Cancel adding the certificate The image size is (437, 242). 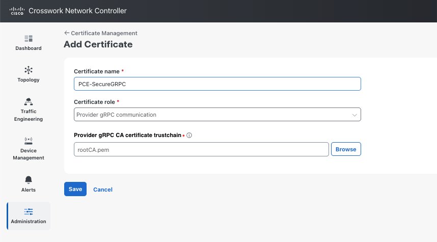click(103, 190)
